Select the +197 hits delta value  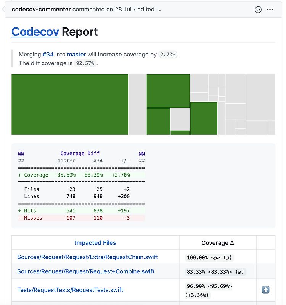tap(124, 211)
